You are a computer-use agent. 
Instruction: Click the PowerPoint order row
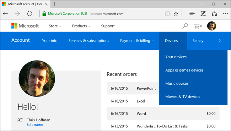pos(133,88)
